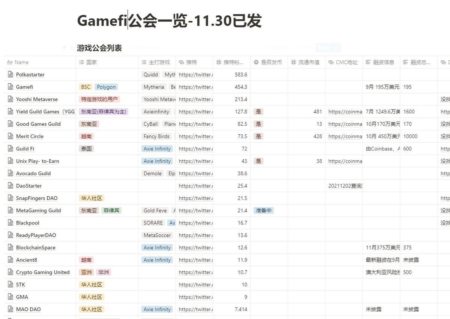Open the CMC地址 column header menu
Image resolution: width=450 pixels, height=319 pixels.
344,62
